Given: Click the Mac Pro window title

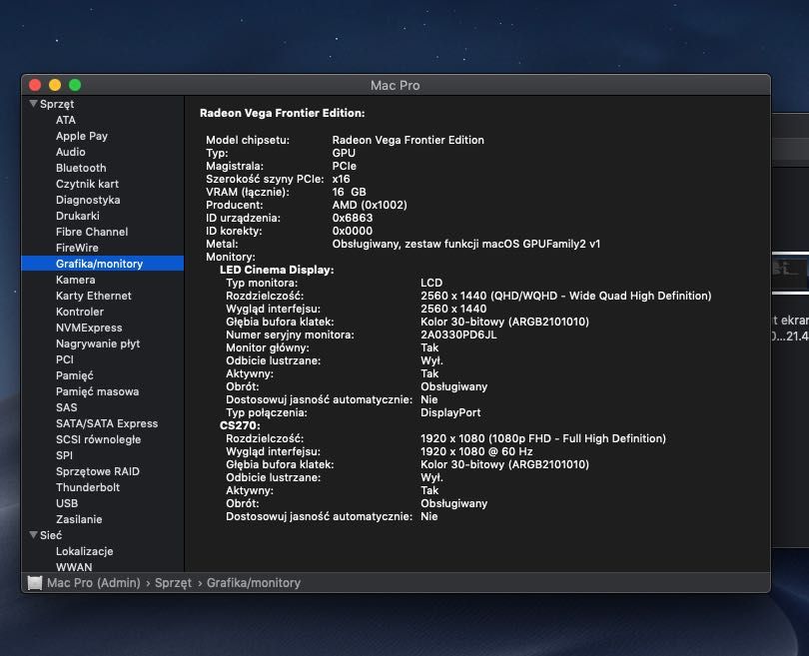Looking at the screenshot, I should pos(396,85).
